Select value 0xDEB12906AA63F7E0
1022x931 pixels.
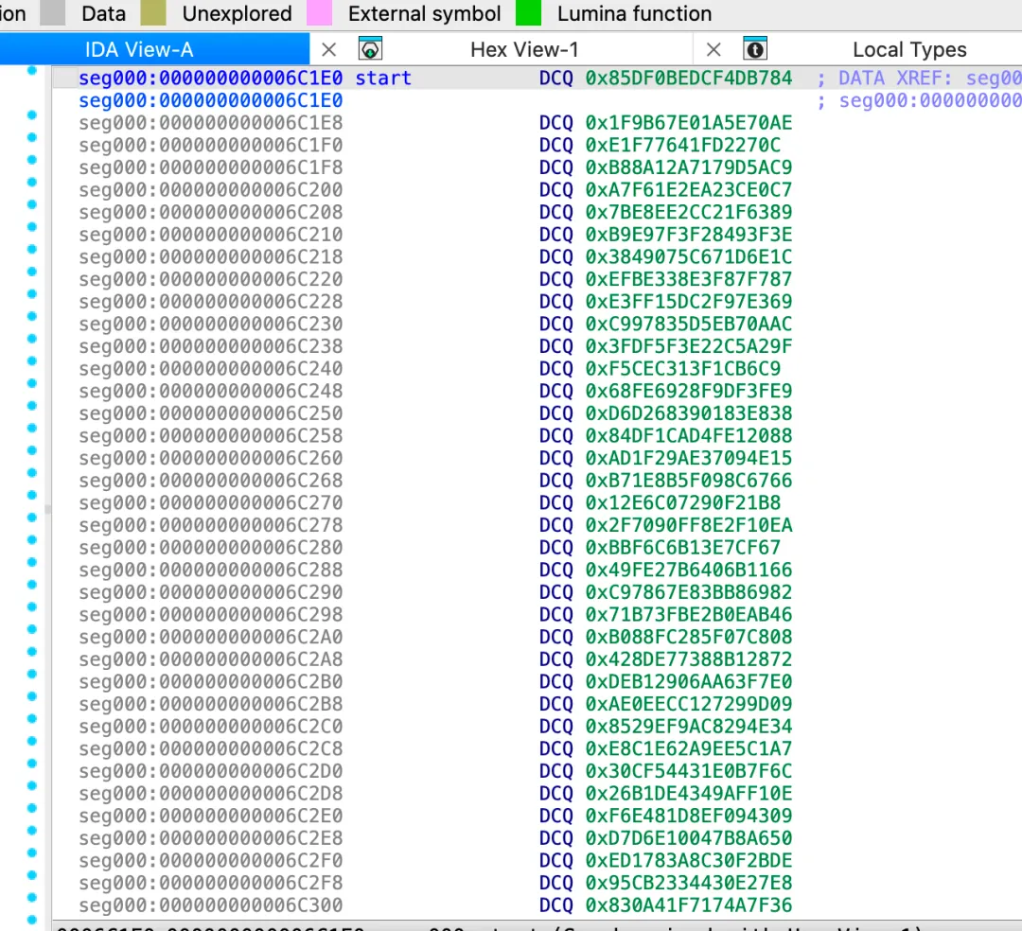coord(688,681)
